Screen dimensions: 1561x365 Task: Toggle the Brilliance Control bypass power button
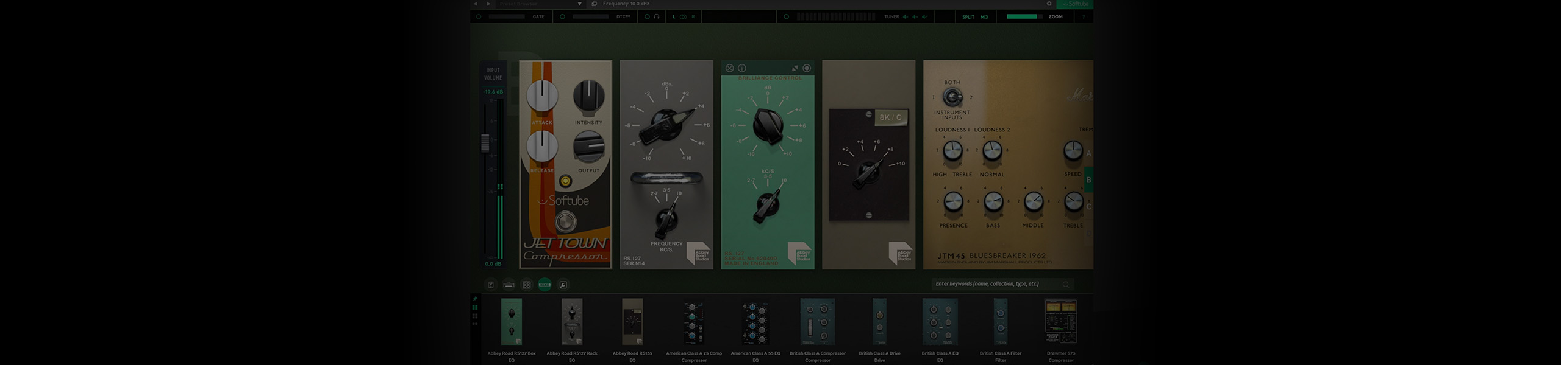(x=807, y=68)
